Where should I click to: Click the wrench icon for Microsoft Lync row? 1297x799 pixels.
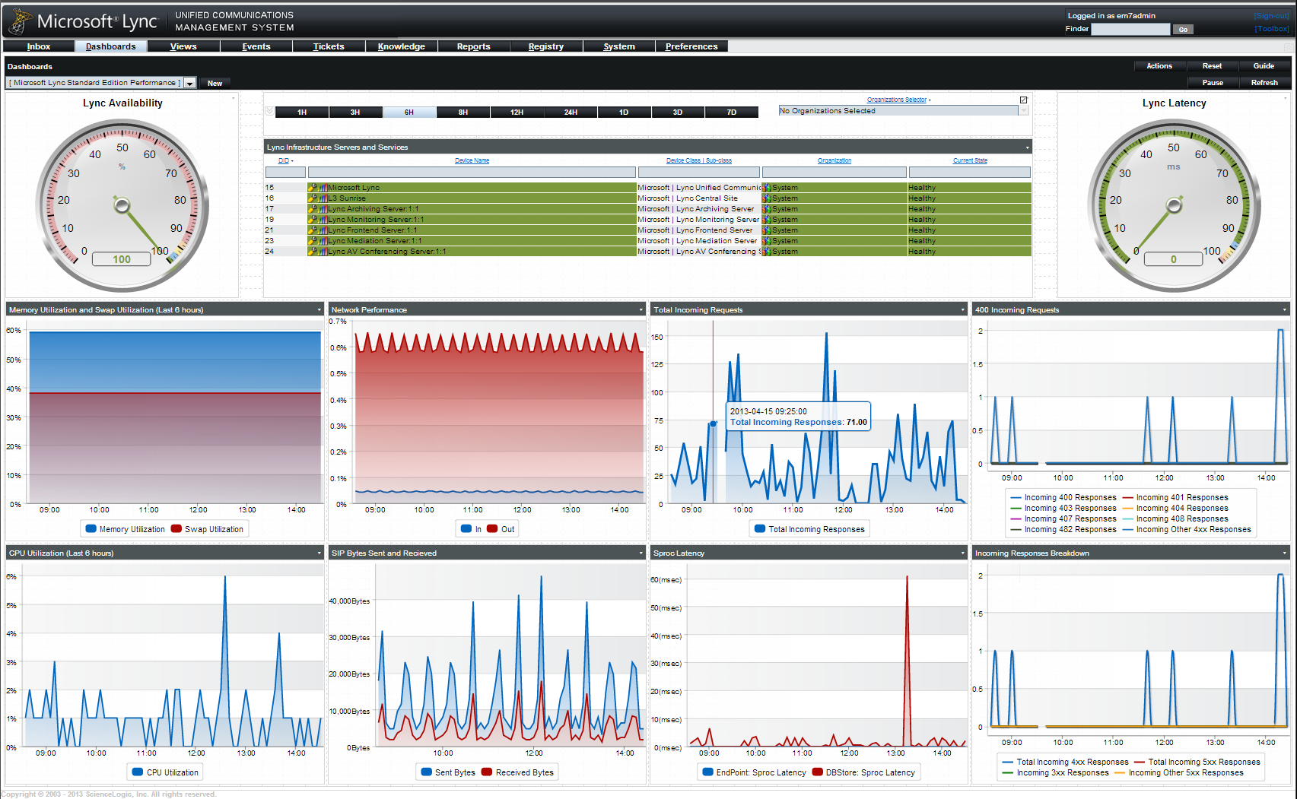click(x=313, y=187)
